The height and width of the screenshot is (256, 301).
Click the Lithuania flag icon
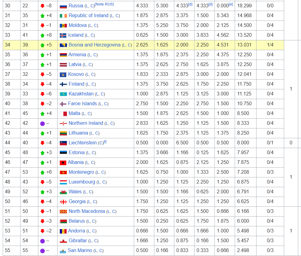coord(63,133)
